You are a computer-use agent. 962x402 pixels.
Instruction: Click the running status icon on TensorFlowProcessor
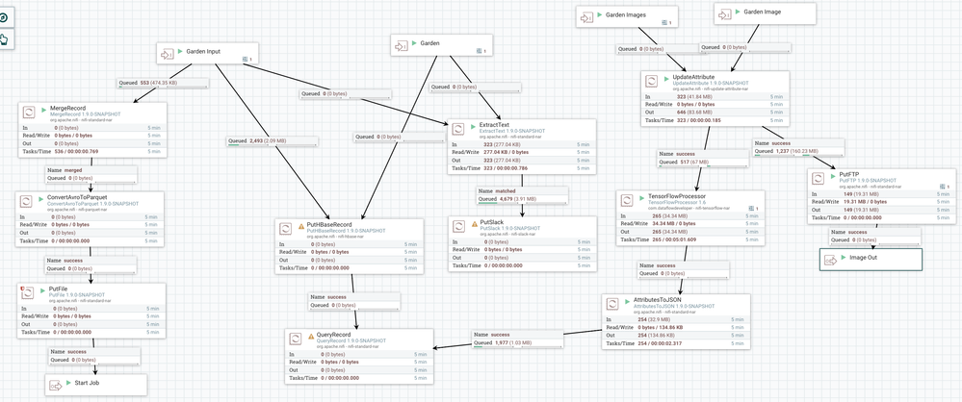click(643, 197)
